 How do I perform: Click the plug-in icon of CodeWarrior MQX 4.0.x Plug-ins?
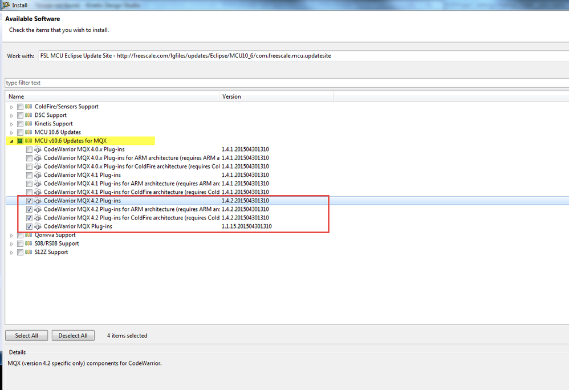coord(38,149)
